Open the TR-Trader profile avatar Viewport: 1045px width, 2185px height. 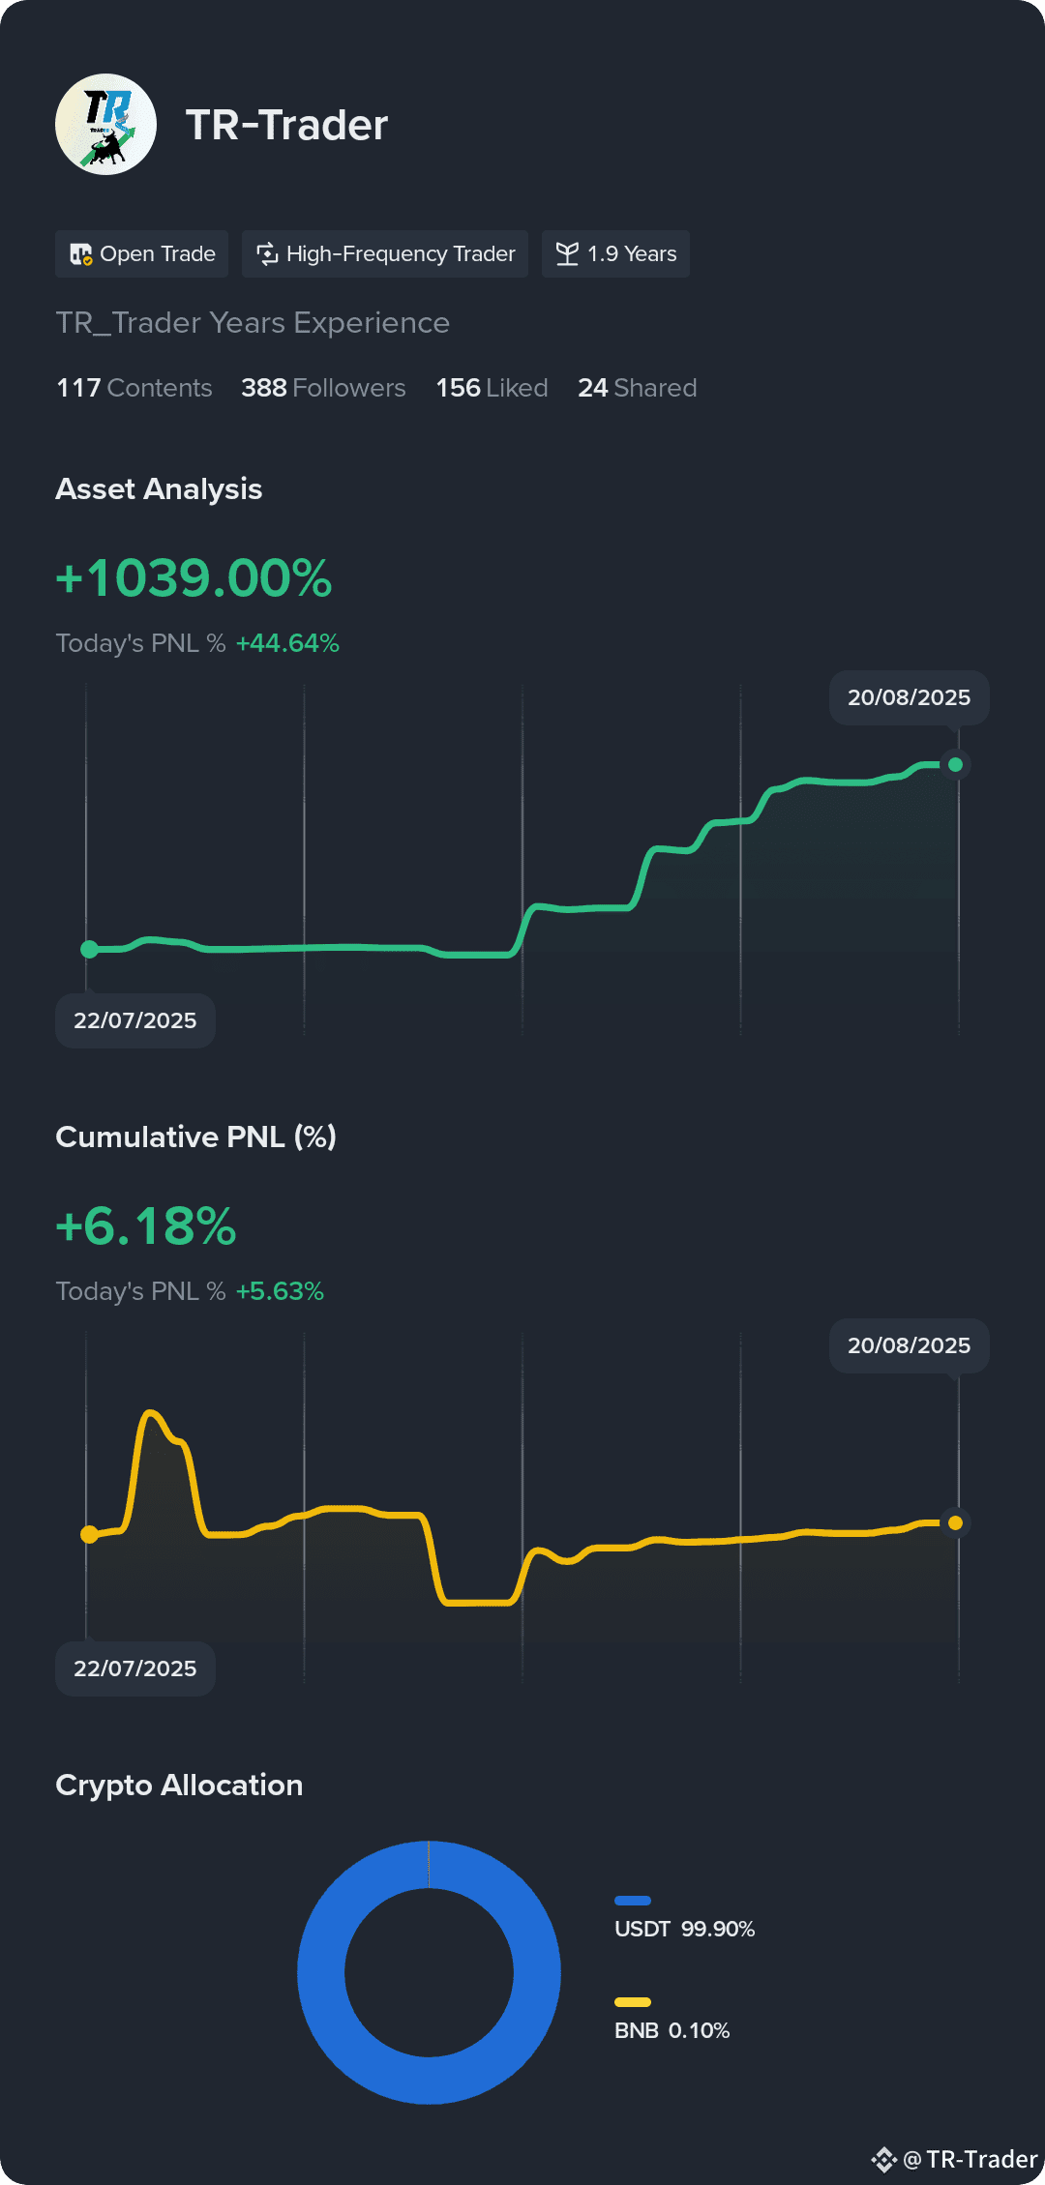tap(105, 125)
